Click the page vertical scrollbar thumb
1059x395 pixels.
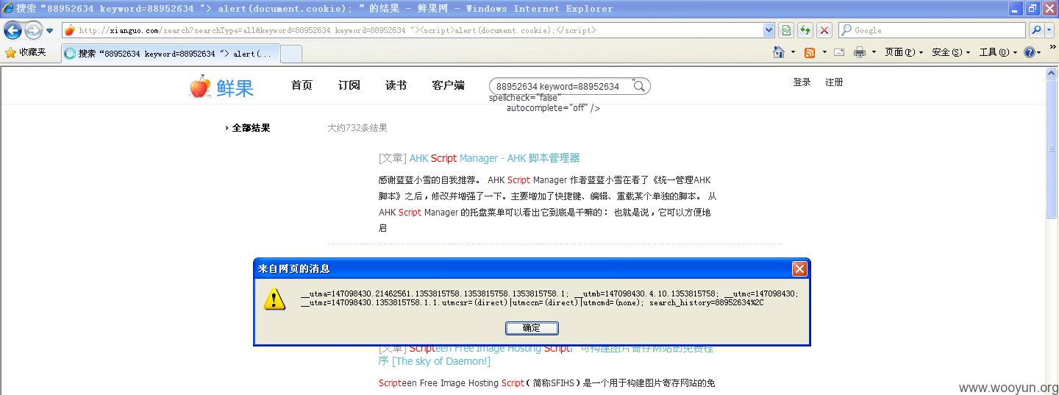[x=1052, y=147]
